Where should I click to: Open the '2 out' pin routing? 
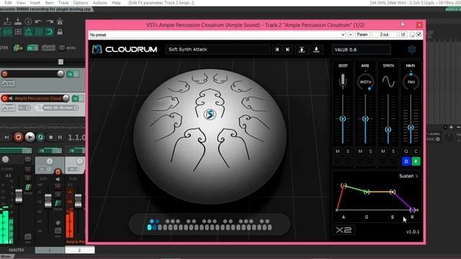(x=384, y=35)
